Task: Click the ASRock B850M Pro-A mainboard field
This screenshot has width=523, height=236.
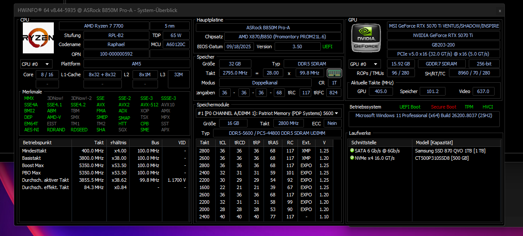Action: click(x=269, y=27)
